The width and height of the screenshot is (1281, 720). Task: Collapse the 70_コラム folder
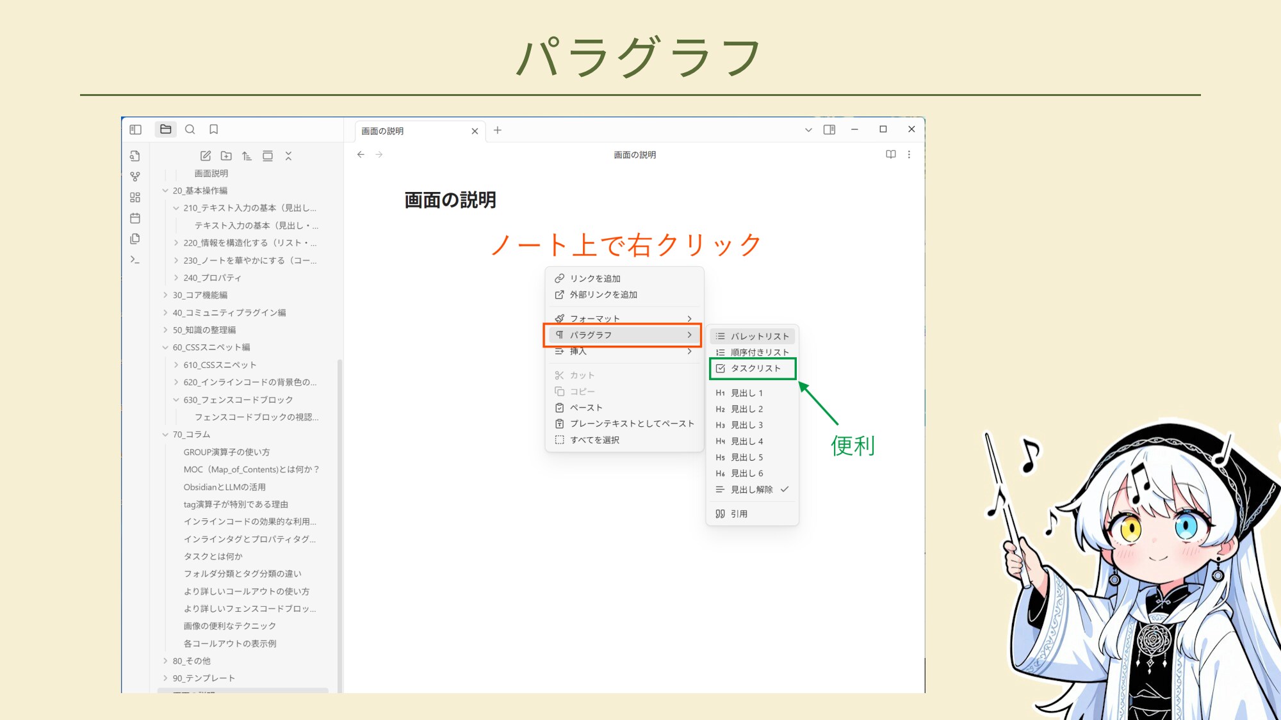pos(165,435)
